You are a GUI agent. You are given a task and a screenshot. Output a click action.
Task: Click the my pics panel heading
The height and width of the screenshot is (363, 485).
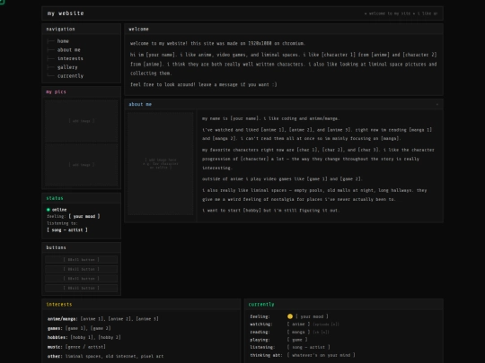click(56, 91)
